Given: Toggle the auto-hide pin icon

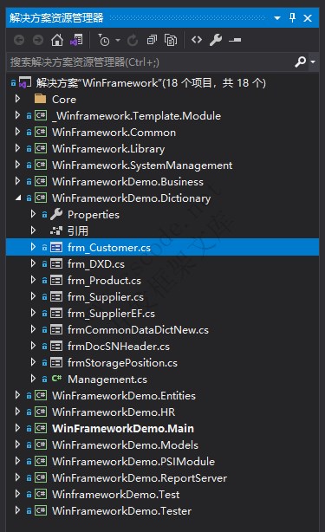Looking at the screenshot, I should (292, 17).
